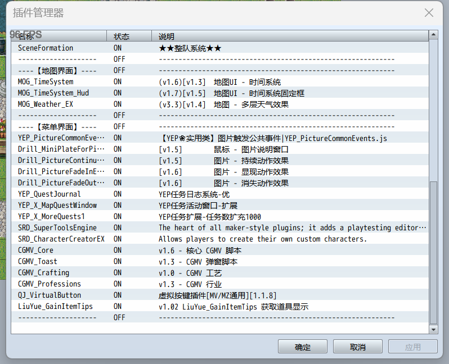The width and height of the screenshot is (449, 364).
Task: Select the Drill_PictureContinu… plugin
Action: [220, 160]
